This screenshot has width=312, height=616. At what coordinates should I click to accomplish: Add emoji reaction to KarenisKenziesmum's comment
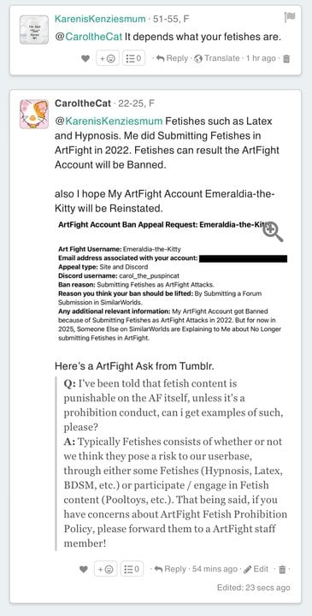tap(107, 58)
